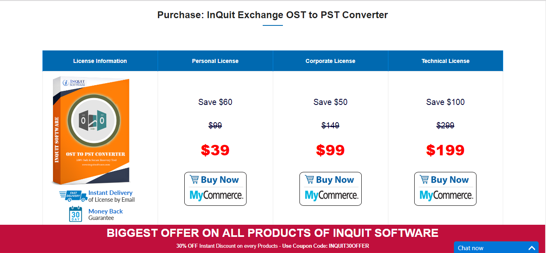
Task: Select the Corporate License column header
Action: [331, 61]
